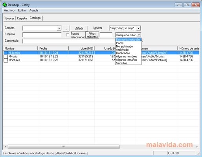
Task: Minimize the Cathy window
Action: pos(178,5)
